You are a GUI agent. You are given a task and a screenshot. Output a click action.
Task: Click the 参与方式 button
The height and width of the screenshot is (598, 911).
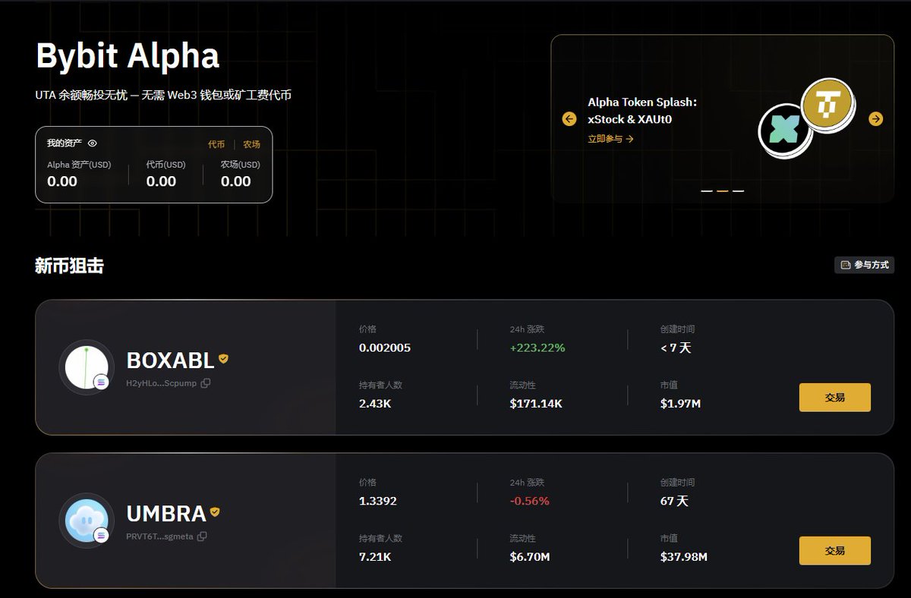point(864,265)
